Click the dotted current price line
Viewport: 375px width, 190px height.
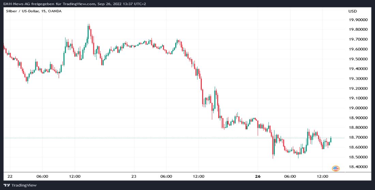[170, 138]
